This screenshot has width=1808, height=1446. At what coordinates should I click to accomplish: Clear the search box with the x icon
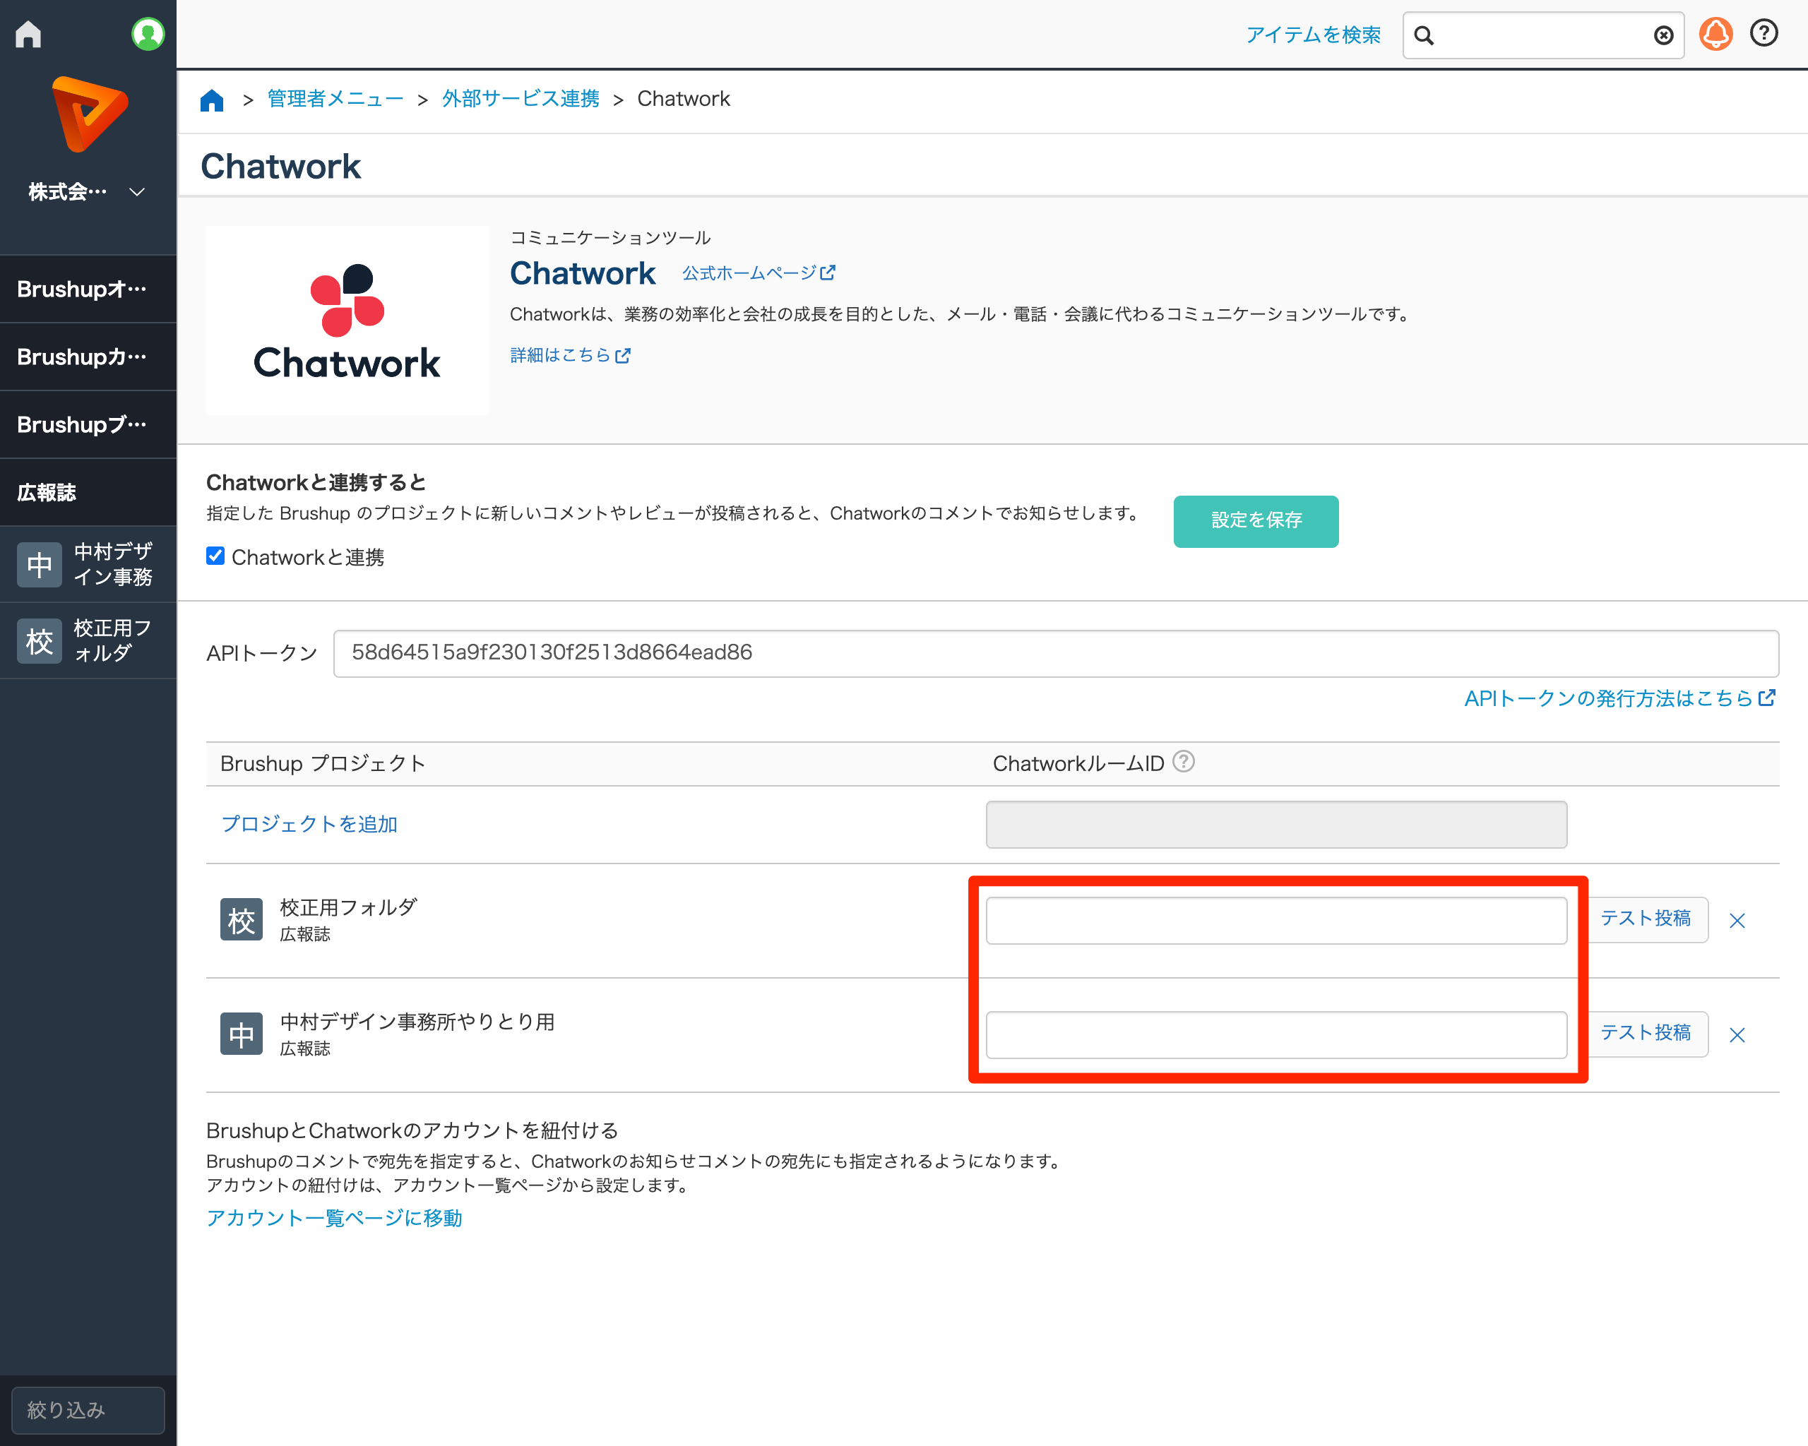coord(1664,35)
